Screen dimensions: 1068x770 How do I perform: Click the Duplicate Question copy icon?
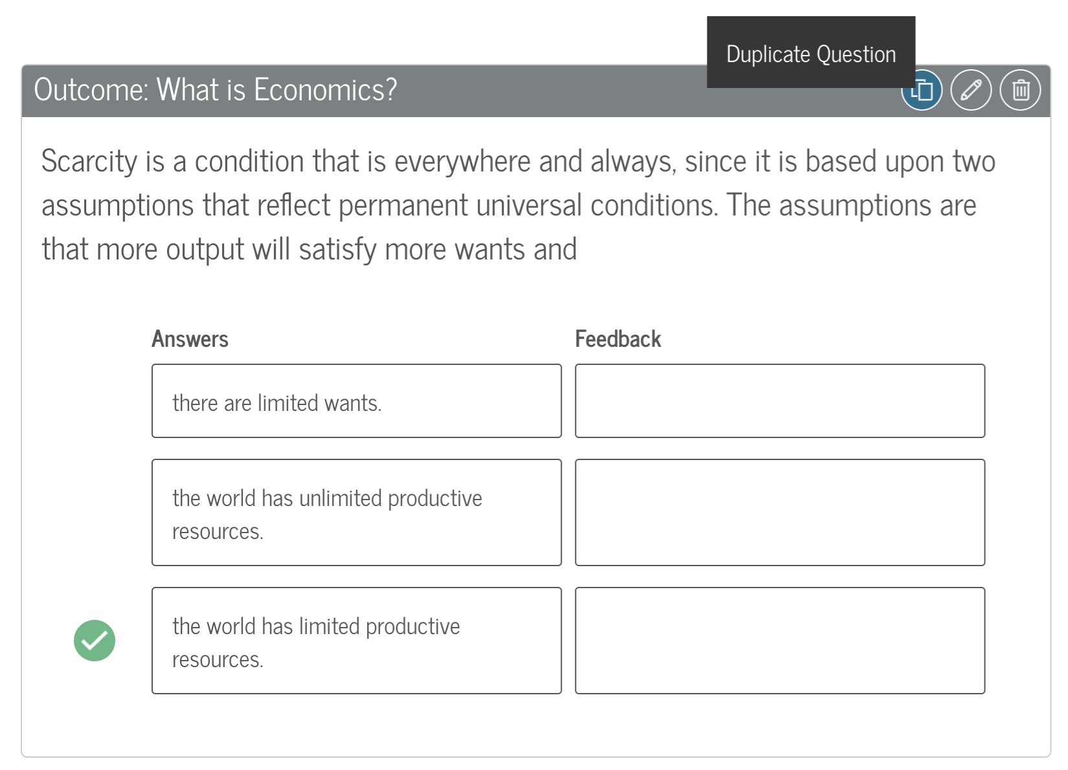pos(922,90)
